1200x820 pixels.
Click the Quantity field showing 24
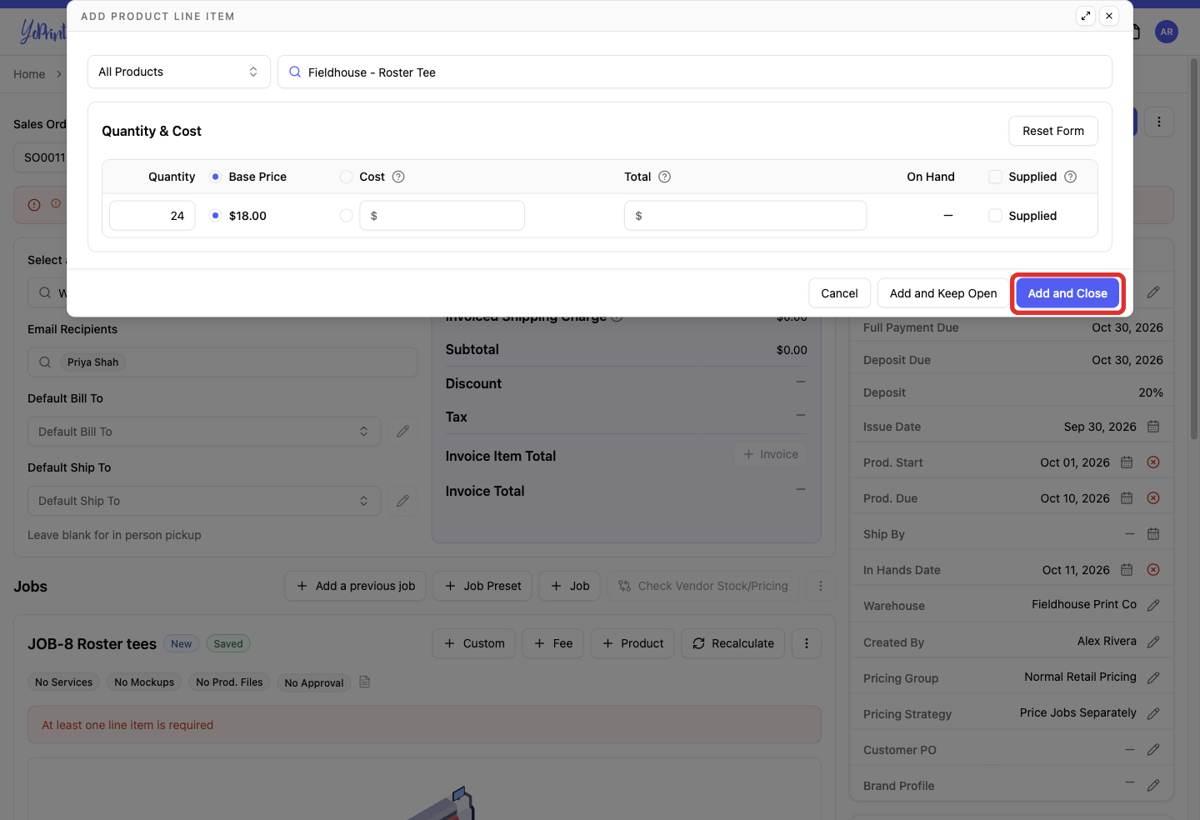(x=152, y=216)
